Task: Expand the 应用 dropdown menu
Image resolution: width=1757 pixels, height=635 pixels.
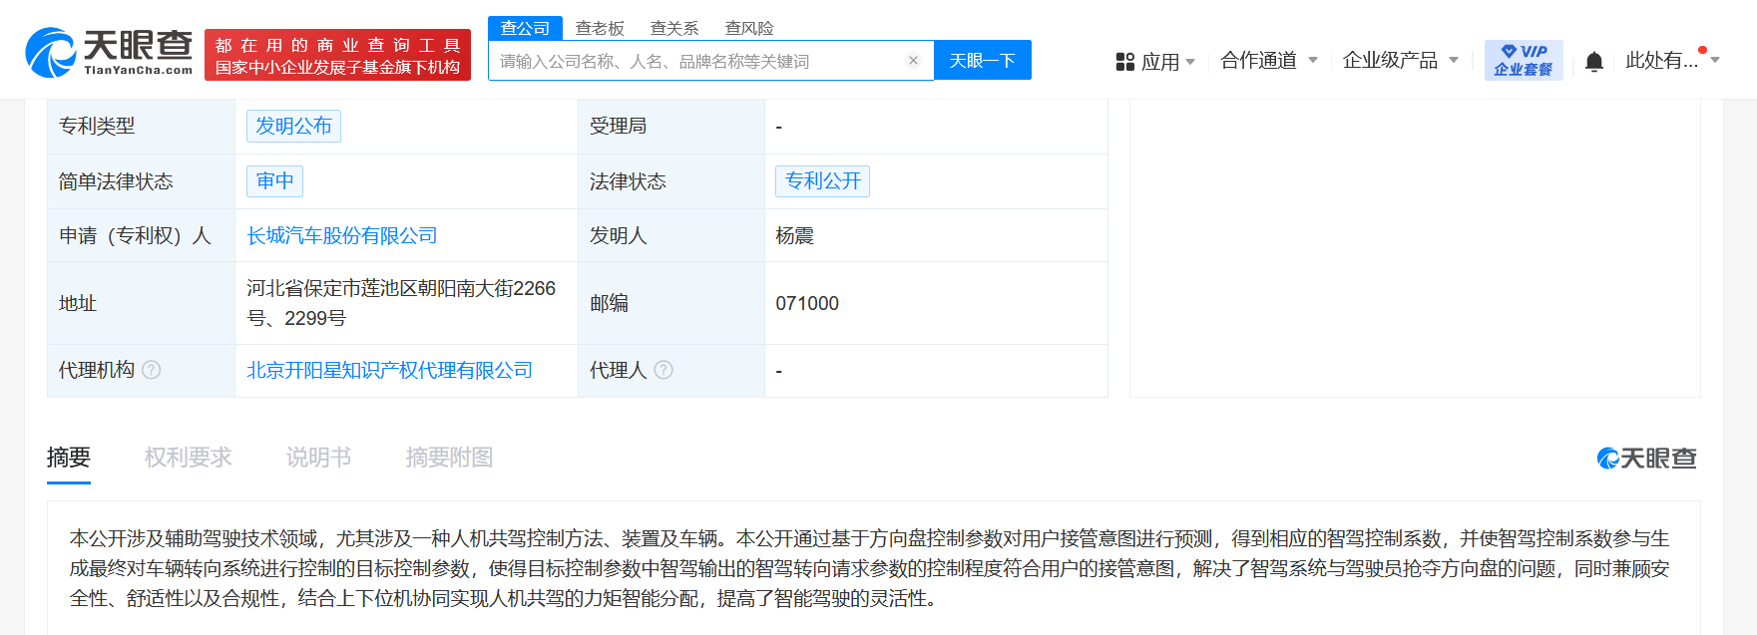Action: [1190, 62]
